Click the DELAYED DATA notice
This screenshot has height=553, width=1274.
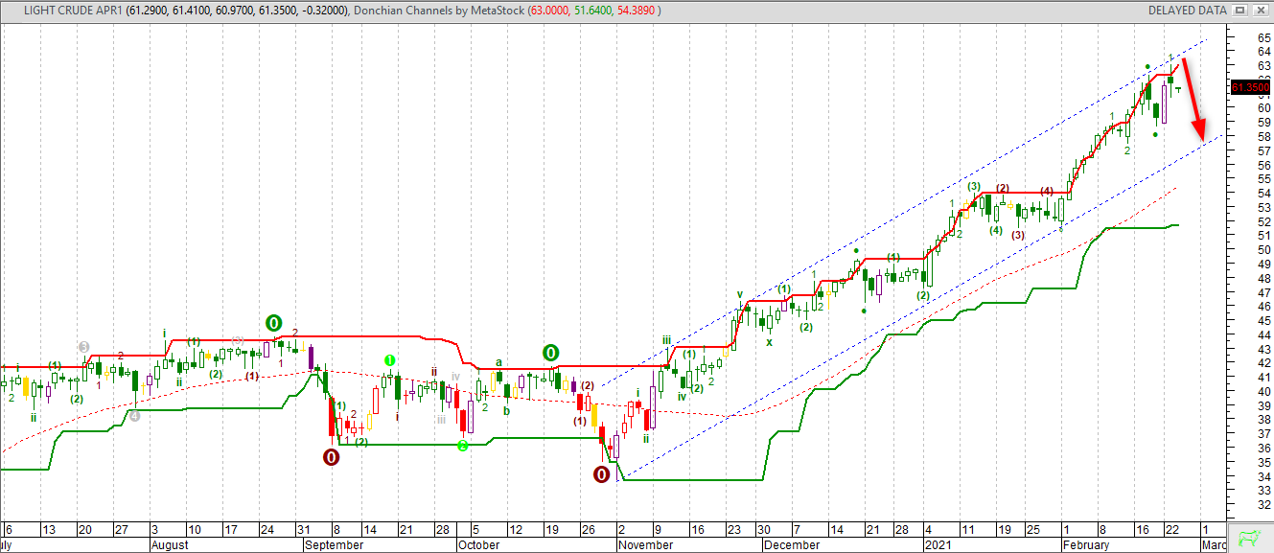click(1188, 11)
